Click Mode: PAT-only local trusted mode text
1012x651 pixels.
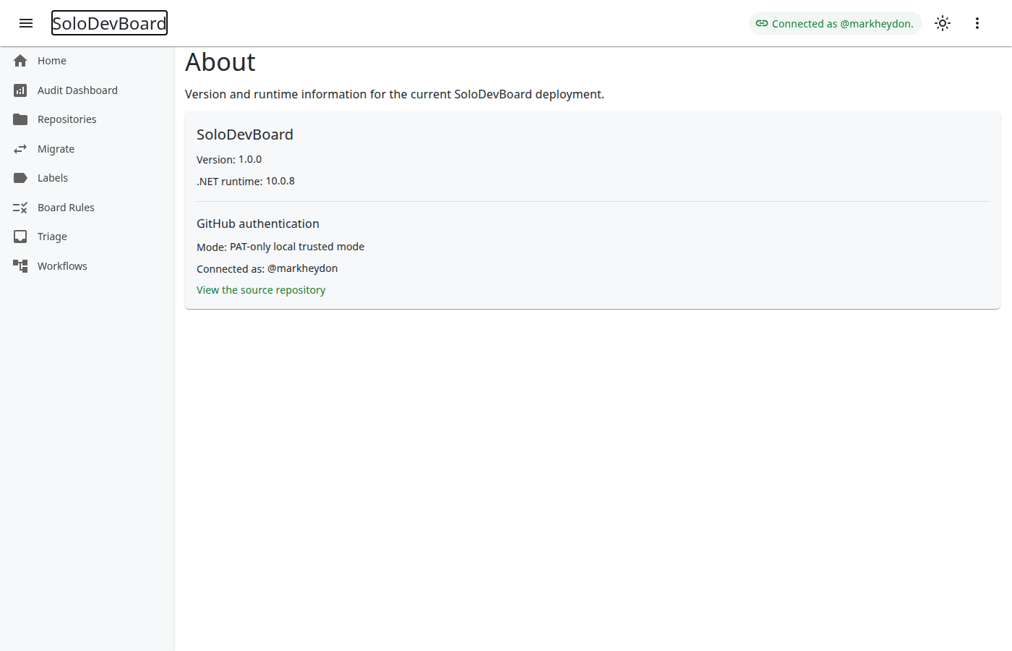tap(280, 247)
